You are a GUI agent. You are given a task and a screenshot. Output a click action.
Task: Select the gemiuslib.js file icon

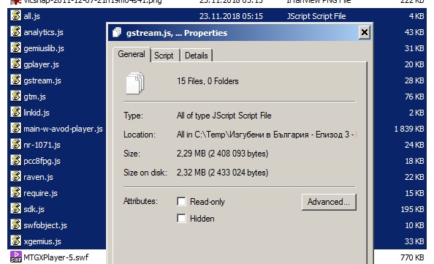coord(16,48)
